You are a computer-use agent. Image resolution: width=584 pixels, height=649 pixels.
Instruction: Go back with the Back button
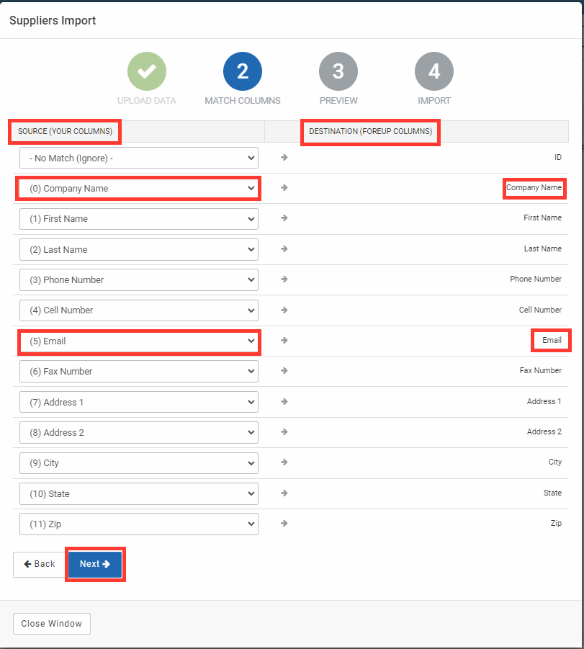click(x=40, y=564)
